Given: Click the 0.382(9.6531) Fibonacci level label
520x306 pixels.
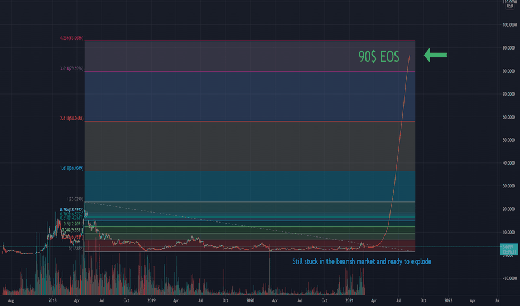Looking at the screenshot, I should click(x=72, y=230).
